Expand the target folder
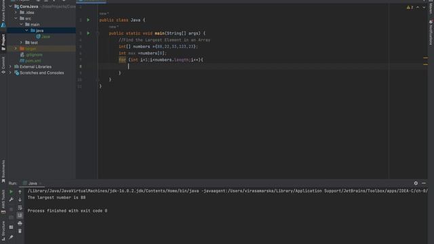Viewport: 434px width, 244px height. point(16,48)
